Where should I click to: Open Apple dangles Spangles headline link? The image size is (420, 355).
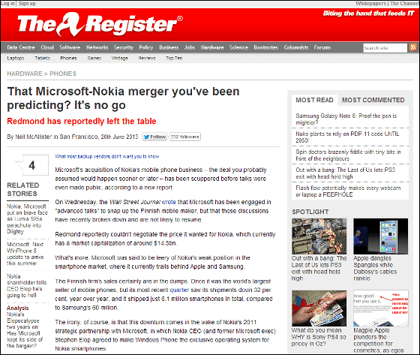[x=375, y=268]
